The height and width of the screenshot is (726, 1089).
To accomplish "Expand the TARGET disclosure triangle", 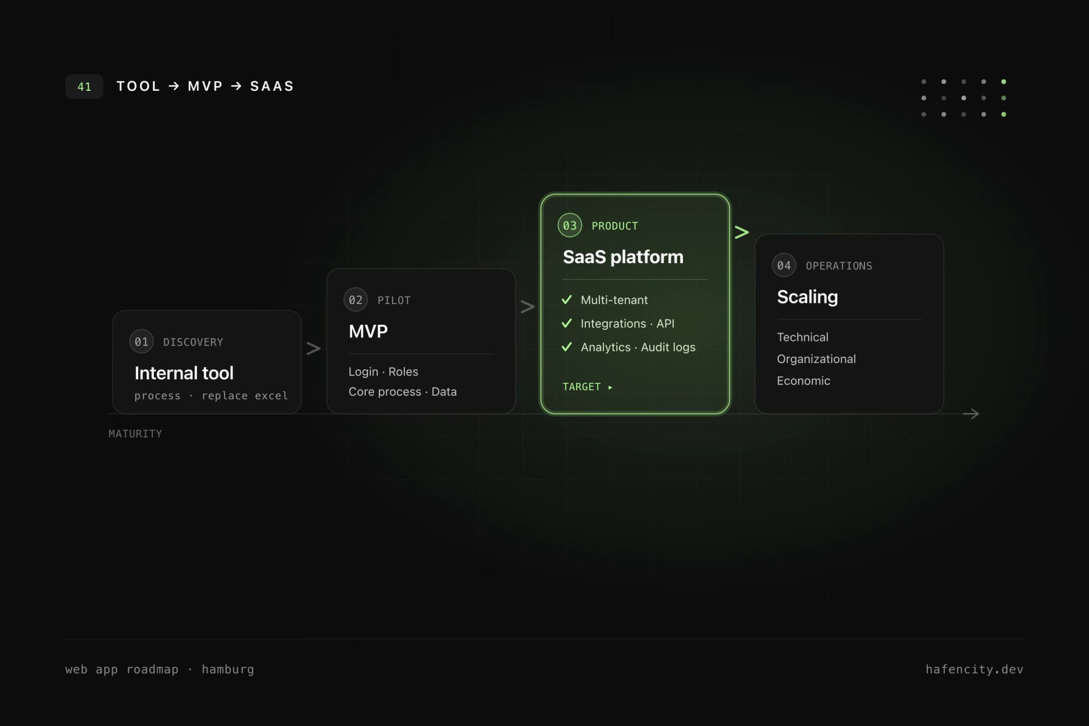I will coord(610,387).
